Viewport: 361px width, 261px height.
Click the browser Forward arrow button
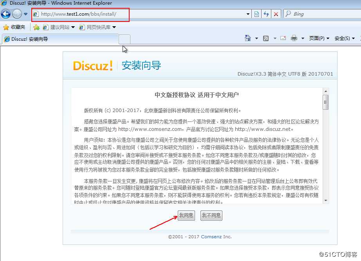17,14
